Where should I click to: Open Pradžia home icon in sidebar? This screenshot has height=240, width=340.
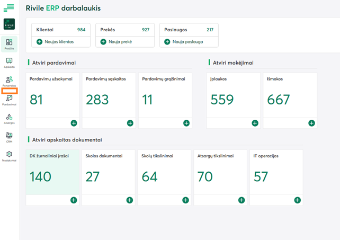(9, 44)
